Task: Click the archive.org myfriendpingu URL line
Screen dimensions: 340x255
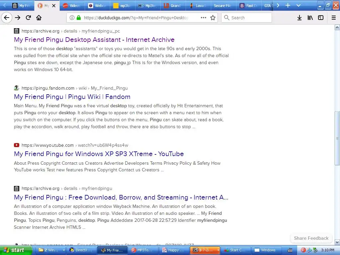Action: pos(67,189)
